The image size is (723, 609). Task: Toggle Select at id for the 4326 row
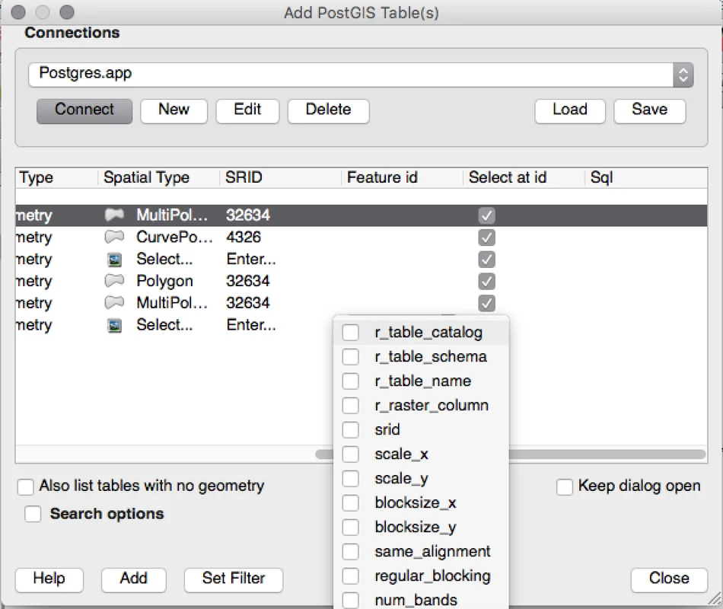tap(486, 238)
